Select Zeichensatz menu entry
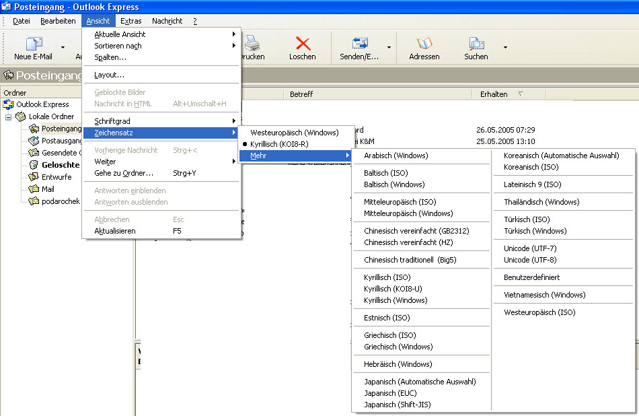 tap(161, 133)
